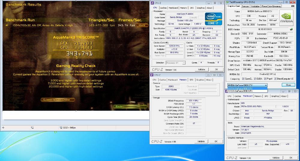Click the Size value 4096 MBytes
This screenshot has width=300, height=161.
pos(171,90)
